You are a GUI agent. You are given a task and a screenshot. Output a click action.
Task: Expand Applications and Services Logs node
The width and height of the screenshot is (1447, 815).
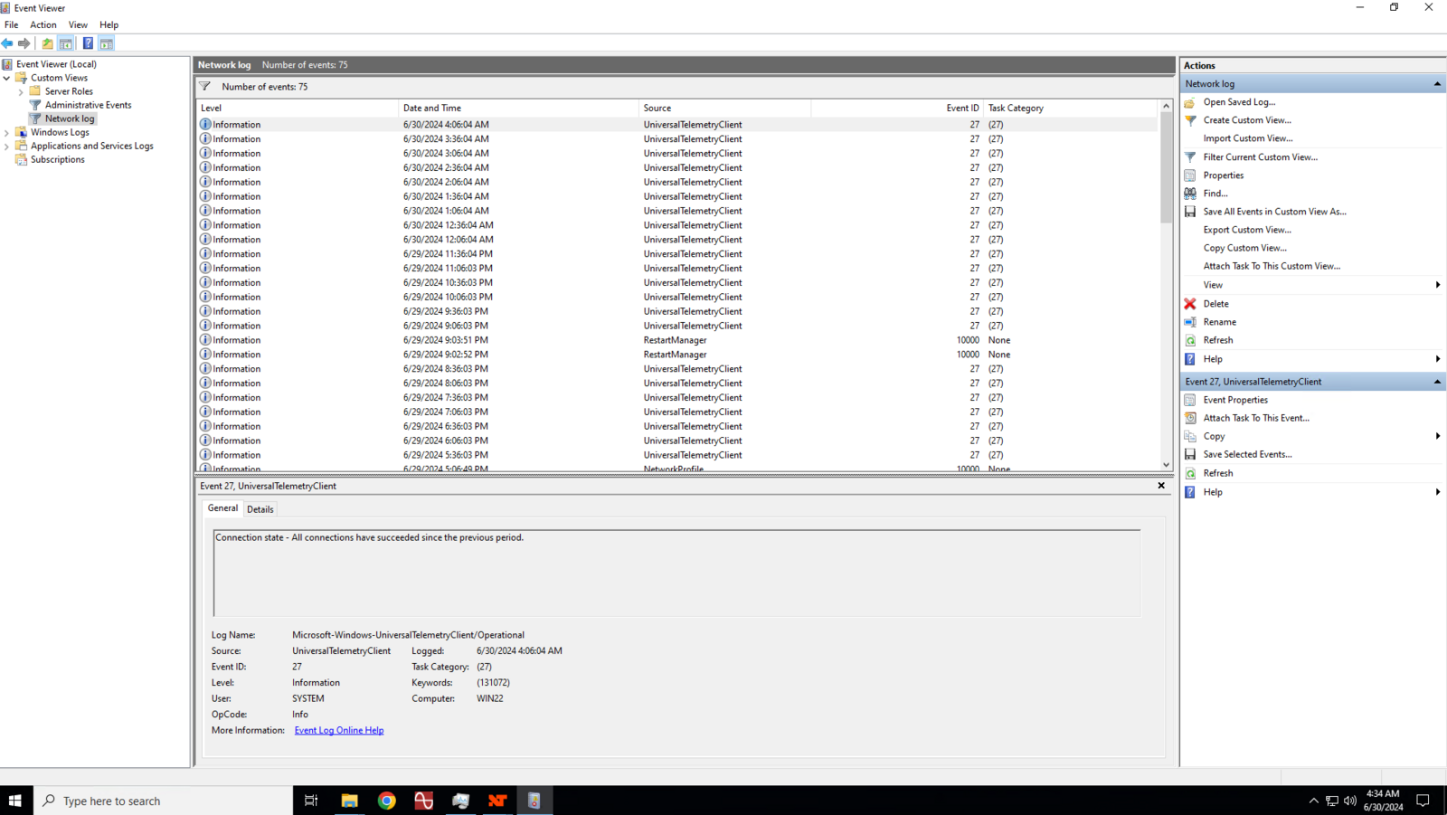7,147
